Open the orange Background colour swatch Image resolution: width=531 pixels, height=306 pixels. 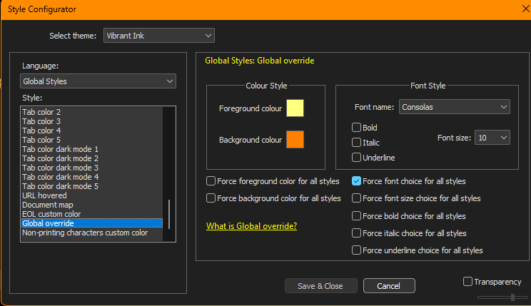[295, 140]
